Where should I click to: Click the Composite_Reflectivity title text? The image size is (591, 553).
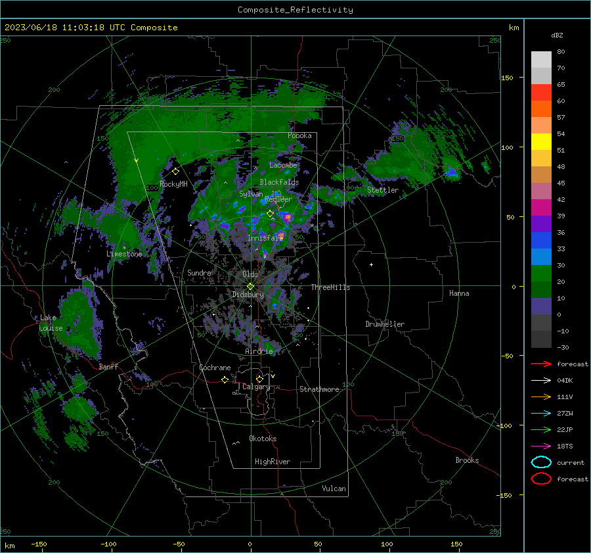[295, 10]
